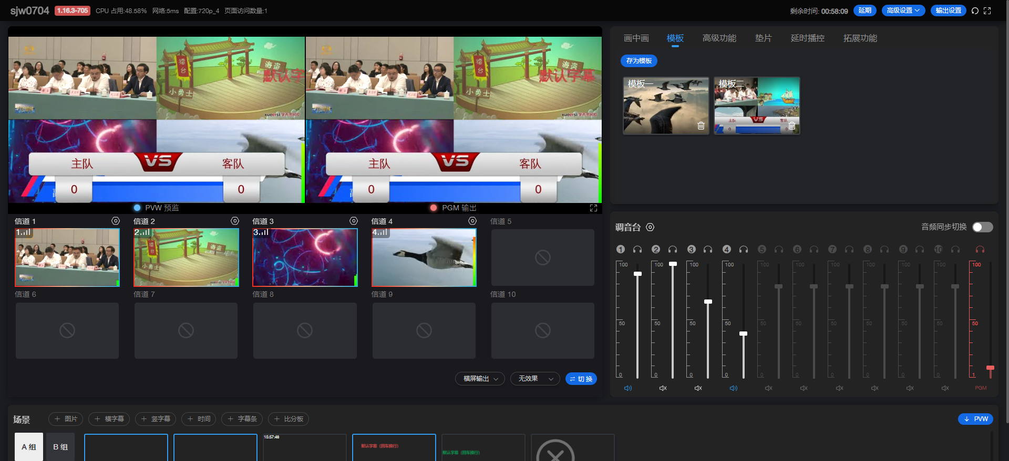Open the 延时播控 tab
This screenshot has width=1009, height=461.
(807, 38)
